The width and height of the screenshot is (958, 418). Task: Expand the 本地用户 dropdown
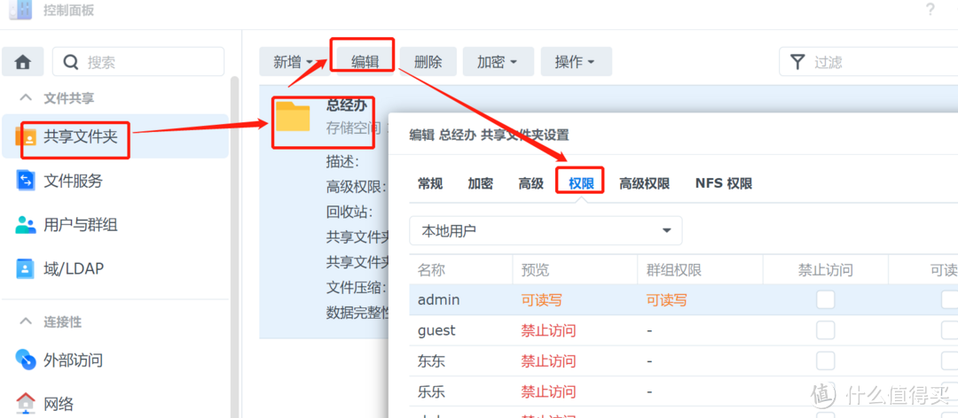tap(546, 230)
